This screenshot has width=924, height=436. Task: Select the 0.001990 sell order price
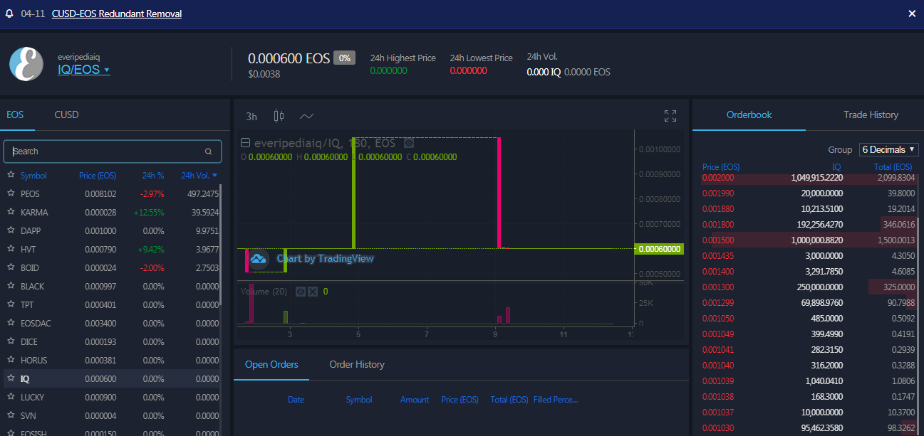[717, 193]
